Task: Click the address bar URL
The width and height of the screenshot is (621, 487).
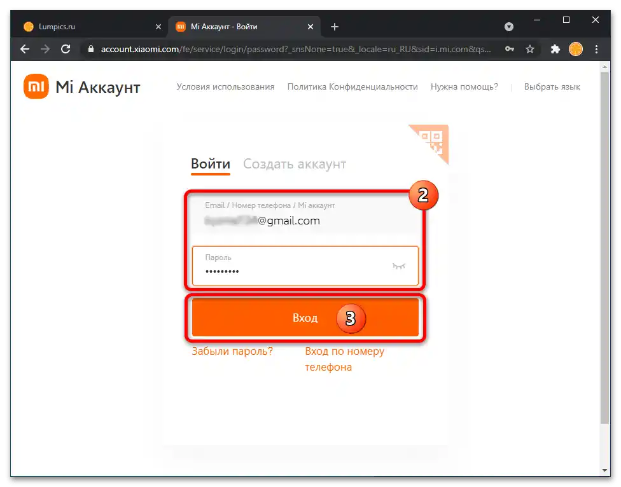Action: tap(295, 49)
